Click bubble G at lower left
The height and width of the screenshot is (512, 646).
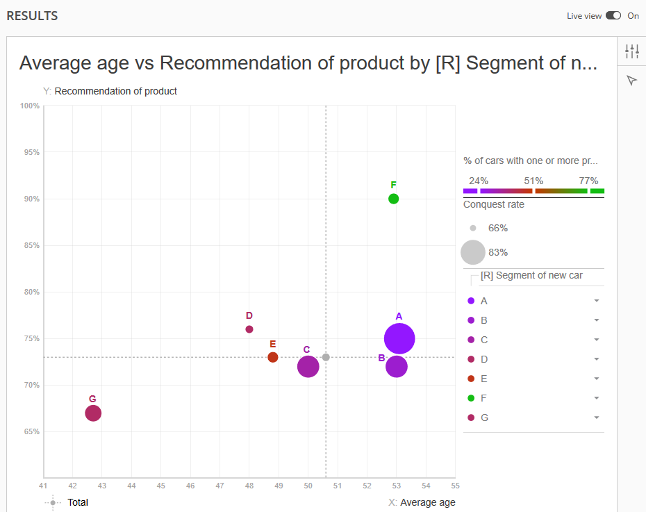click(93, 413)
